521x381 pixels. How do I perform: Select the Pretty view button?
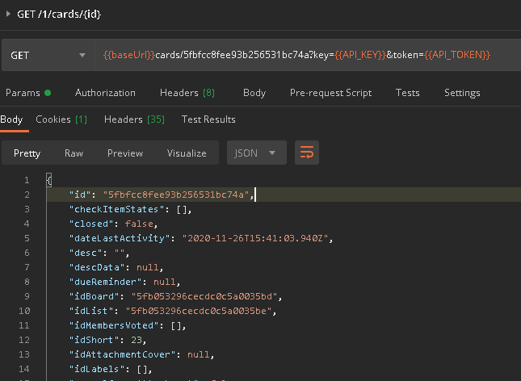point(27,153)
